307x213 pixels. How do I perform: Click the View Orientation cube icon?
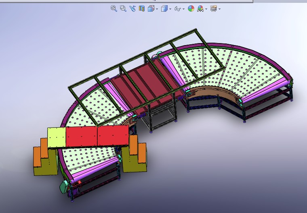pyautogui.click(x=151, y=8)
